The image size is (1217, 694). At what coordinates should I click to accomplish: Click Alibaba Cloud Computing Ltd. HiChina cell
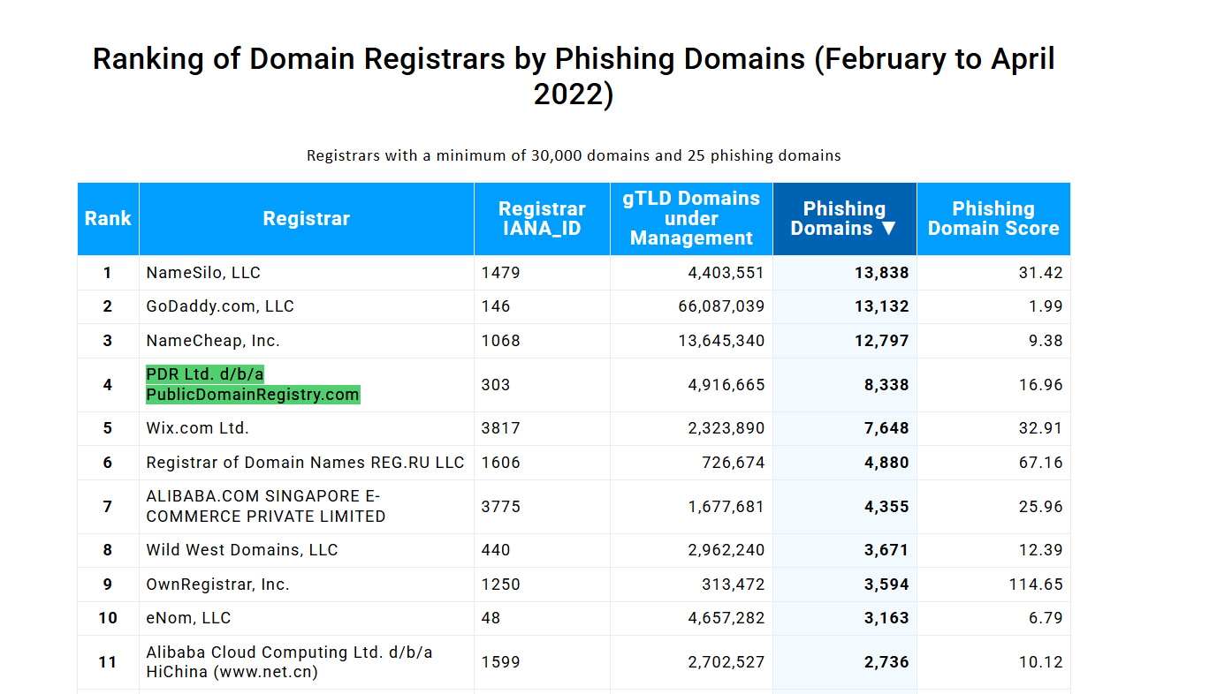point(289,662)
